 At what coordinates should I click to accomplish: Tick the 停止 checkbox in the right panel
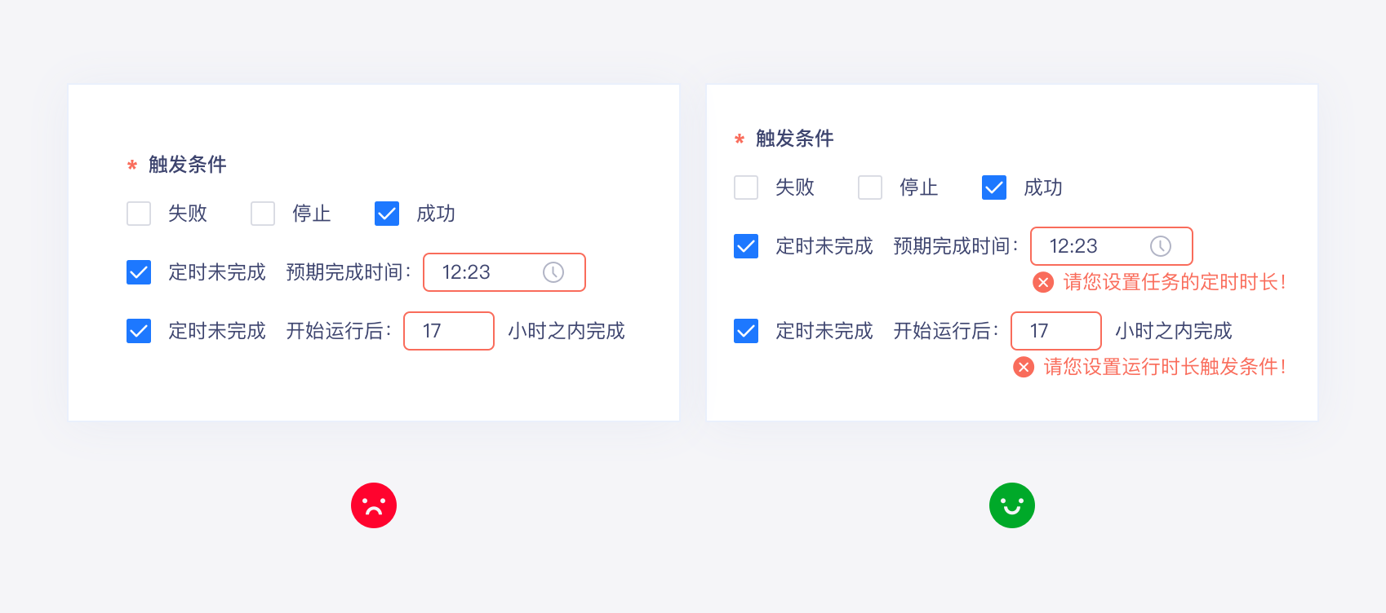point(870,187)
